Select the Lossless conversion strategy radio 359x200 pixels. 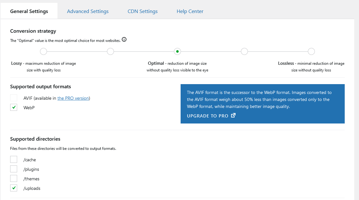(x=311, y=51)
